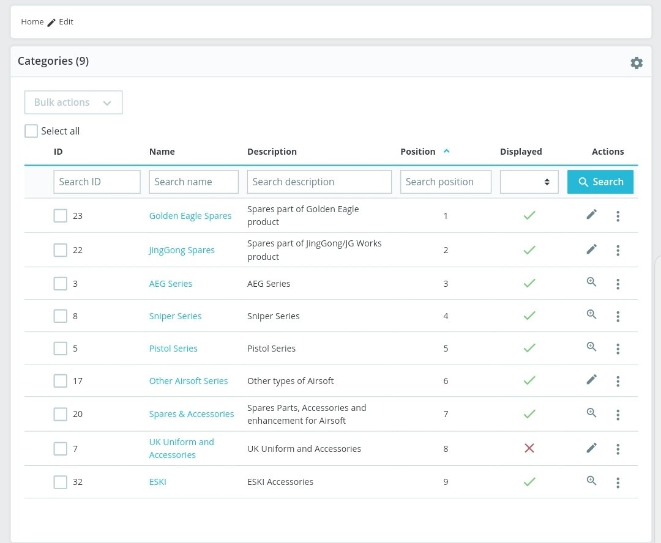Focus the Search name filter field
This screenshot has height=543, width=661.
click(x=193, y=182)
